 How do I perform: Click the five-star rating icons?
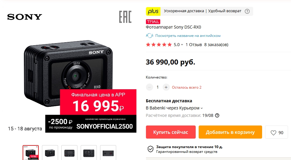[x=159, y=45]
